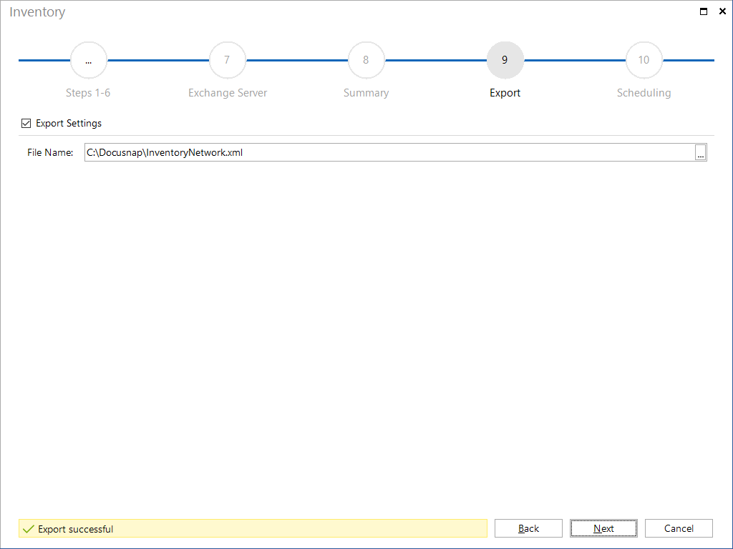Click the green checkmark status icon
Screen dimensions: 733x549
[x=29, y=529]
